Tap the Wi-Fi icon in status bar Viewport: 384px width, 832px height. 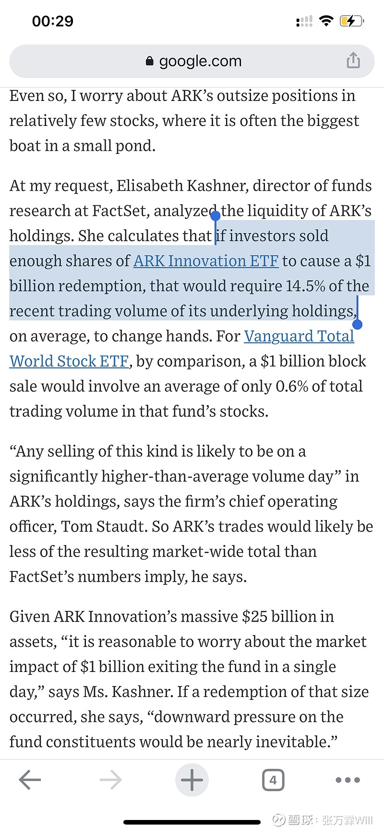326,21
